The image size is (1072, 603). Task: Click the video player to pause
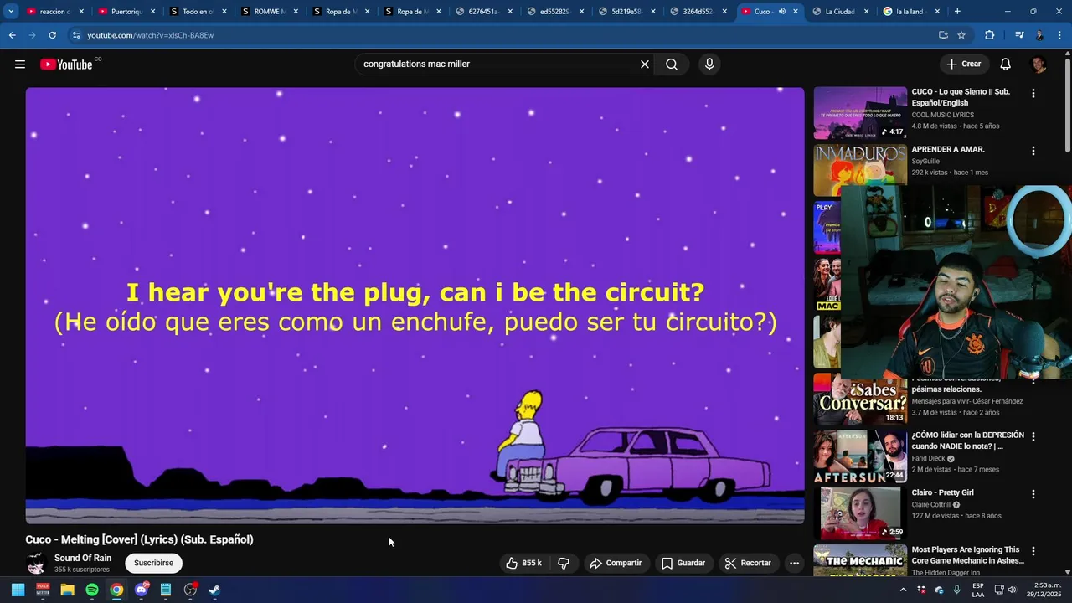click(415, 306)
